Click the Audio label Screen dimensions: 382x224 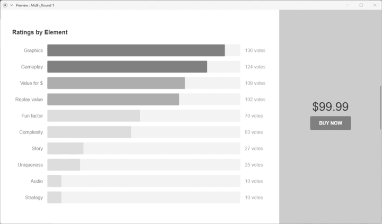pyautogui.click(x=37, y=181)
